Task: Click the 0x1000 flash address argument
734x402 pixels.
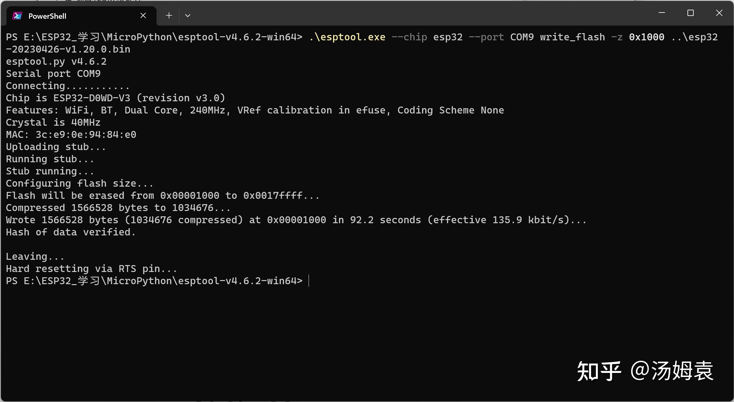Action: click(x=647, y=37)
